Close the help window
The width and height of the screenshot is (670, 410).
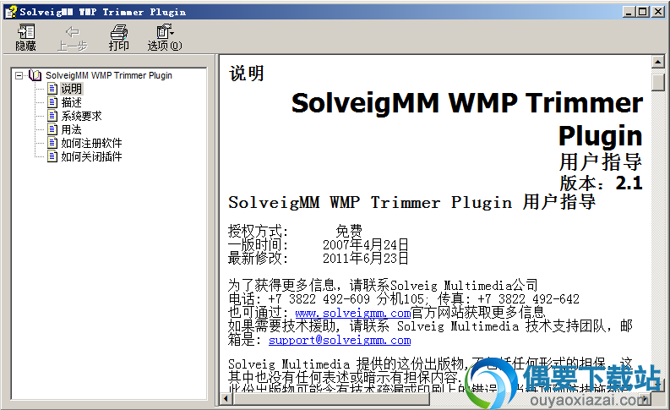[x=657, y=12]
